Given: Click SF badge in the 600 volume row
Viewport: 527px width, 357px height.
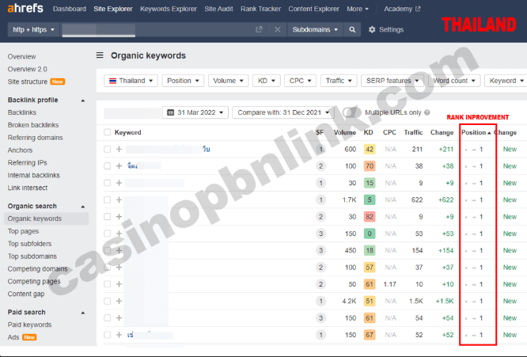Looking at the screenshot, I should pos(320,149).
